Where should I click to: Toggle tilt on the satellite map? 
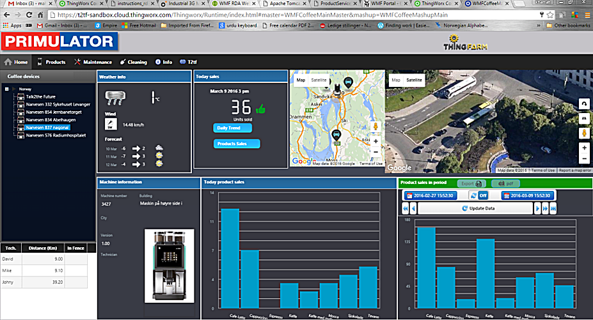pyautogui.click(x=584, y=119)
